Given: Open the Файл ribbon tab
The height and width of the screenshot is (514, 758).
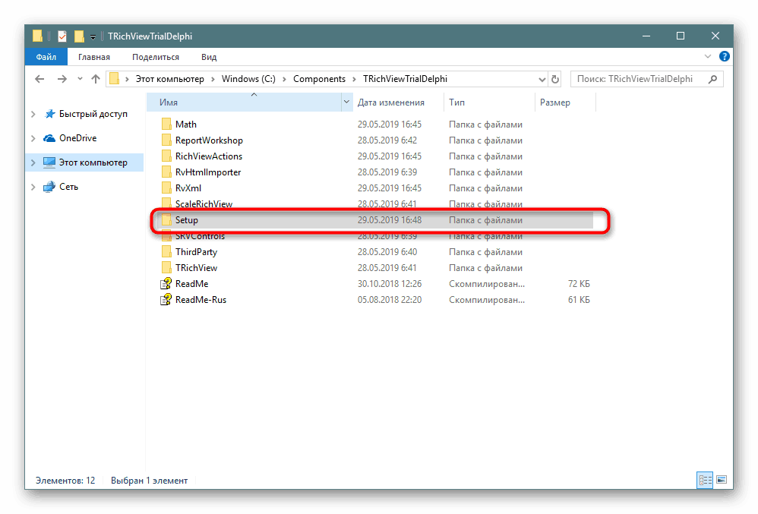Looking at the screenshot, I should (x=46, y=57).
